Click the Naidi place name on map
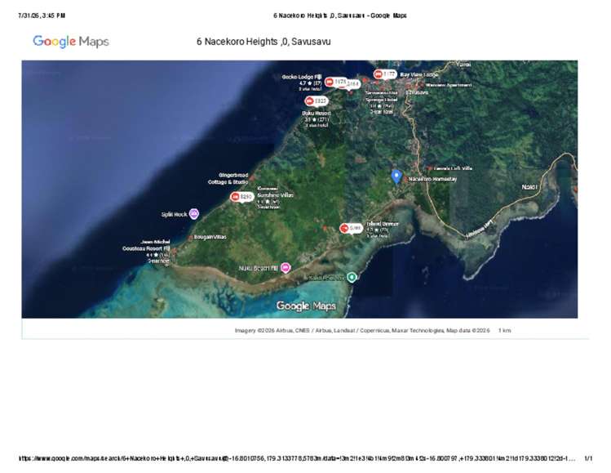This screenshot has width=611, height=473. (529, 187)
